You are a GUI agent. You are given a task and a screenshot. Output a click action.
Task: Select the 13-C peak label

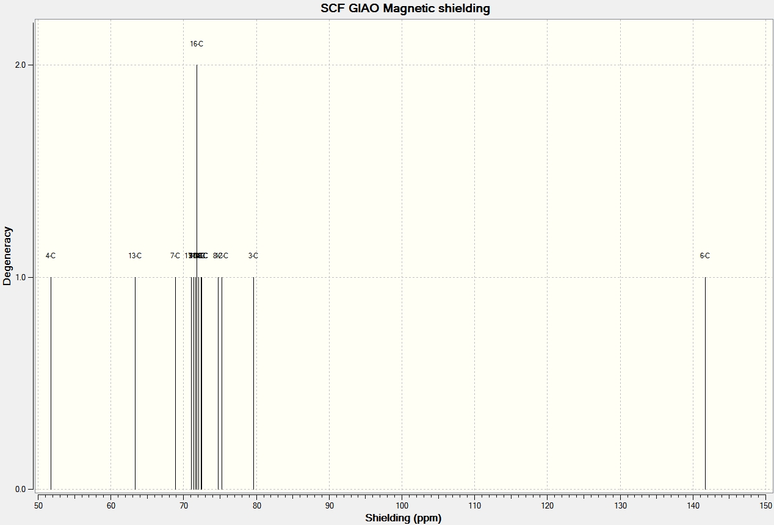pyautogui.click(x=135, y=256)
